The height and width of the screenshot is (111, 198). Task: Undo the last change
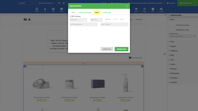(x=59, y=3)
